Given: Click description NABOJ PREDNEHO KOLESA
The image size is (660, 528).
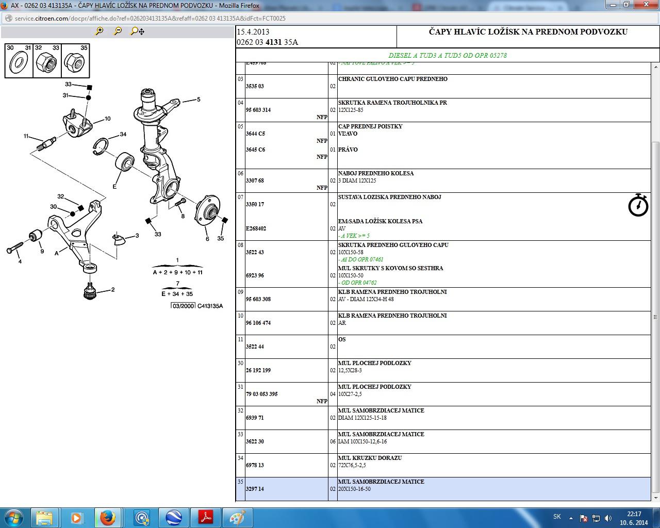Looking at the screenshot, I should (x=376, y=173).
